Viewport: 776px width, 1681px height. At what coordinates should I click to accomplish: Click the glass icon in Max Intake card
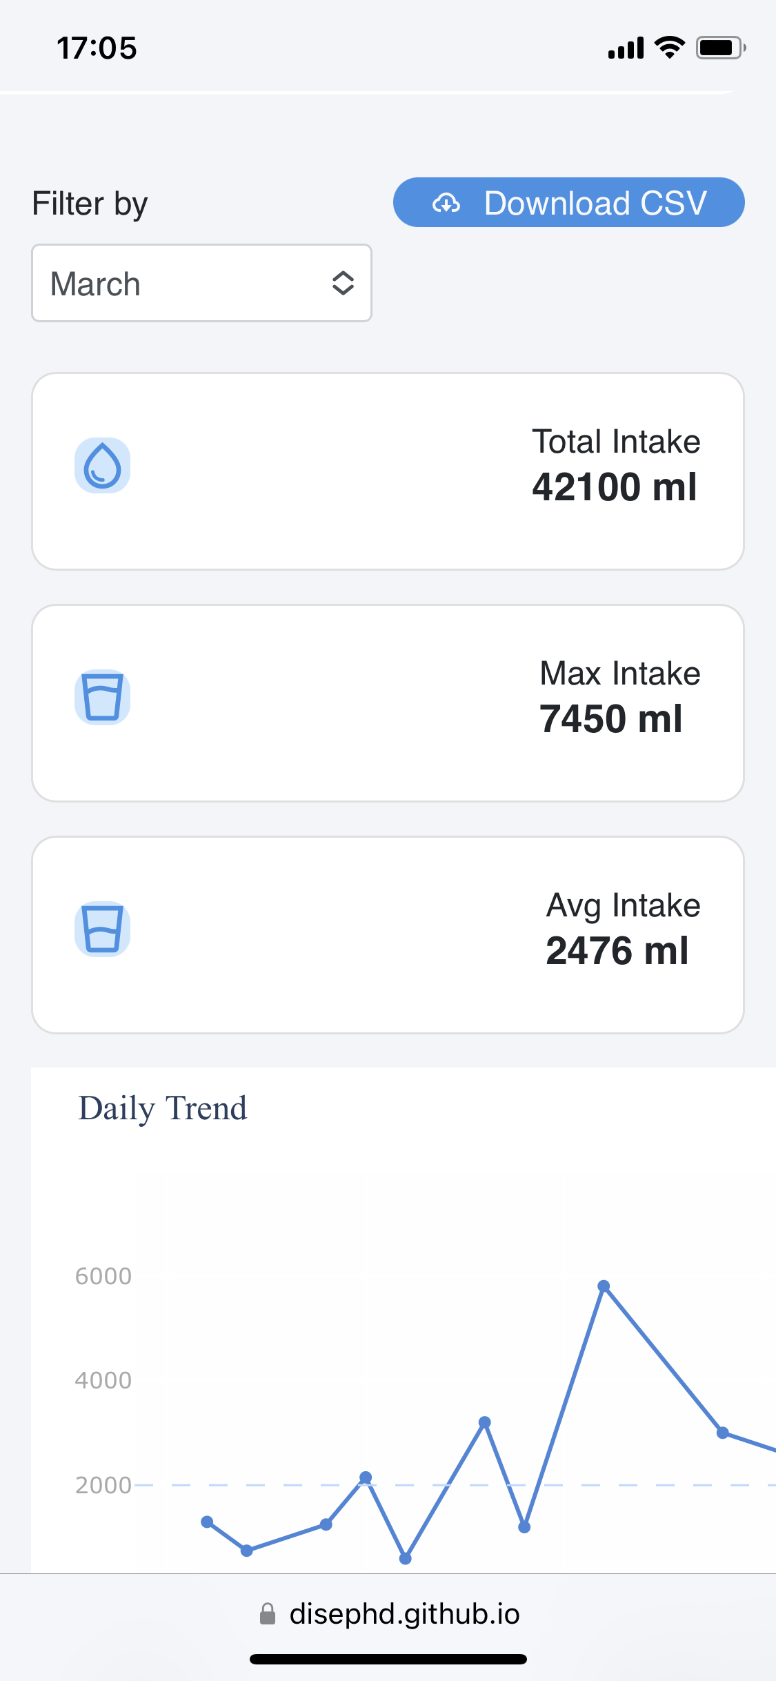[x=102, y=697]
